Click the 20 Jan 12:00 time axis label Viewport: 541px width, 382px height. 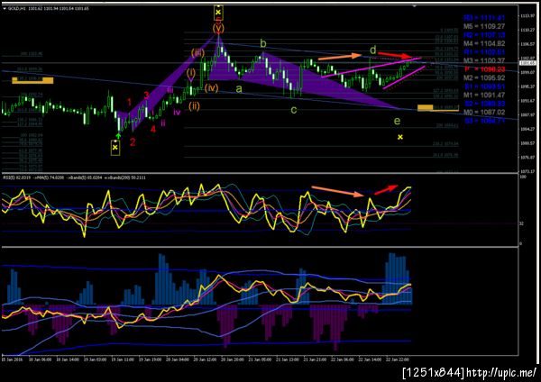205,359
